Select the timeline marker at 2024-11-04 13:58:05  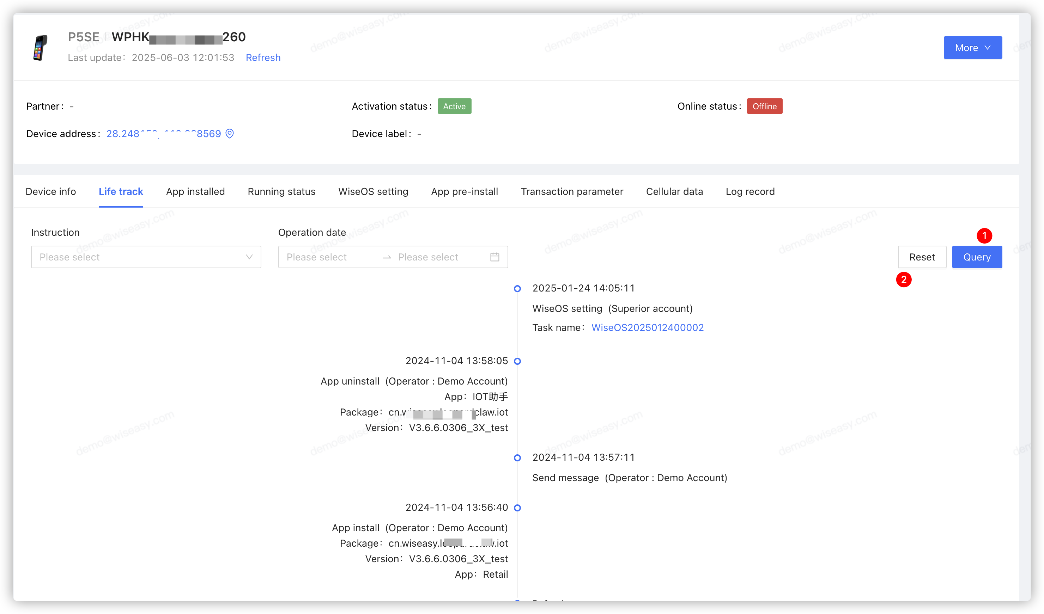pyautogui.click(x=517, y=361)
